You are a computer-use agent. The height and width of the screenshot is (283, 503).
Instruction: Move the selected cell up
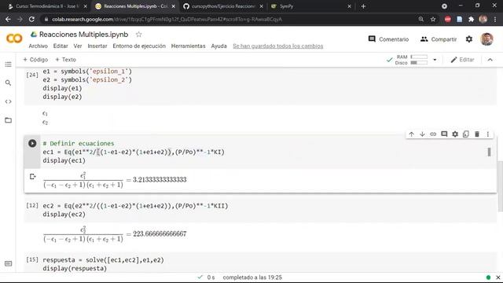(411, 134)
